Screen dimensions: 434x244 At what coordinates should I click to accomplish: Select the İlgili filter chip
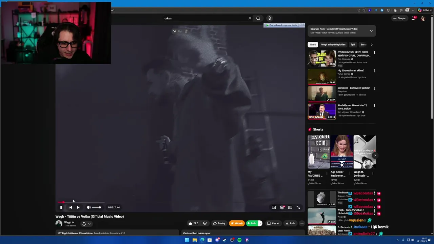click(353, 45)
